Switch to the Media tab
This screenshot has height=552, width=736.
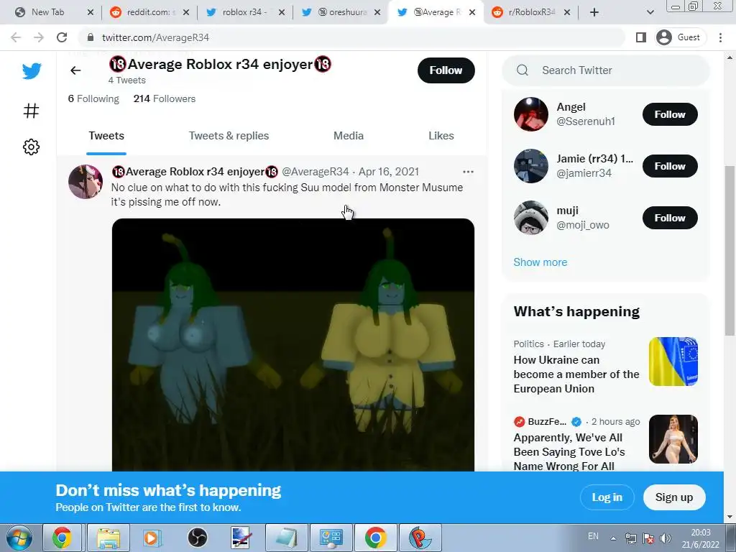pyautogui.click(x=349, y=136)
